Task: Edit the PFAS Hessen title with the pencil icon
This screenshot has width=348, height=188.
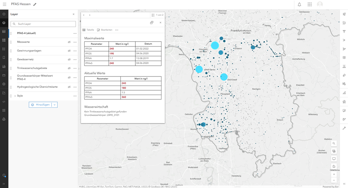Action: tap(35, 4)
